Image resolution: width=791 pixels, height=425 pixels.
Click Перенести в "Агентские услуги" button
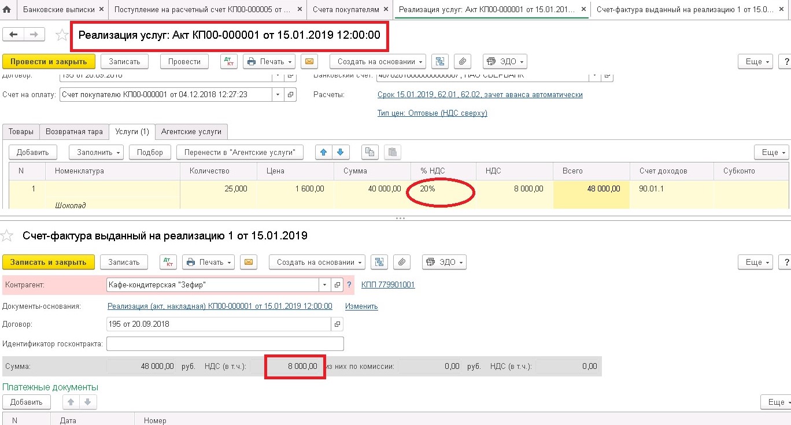240,152
